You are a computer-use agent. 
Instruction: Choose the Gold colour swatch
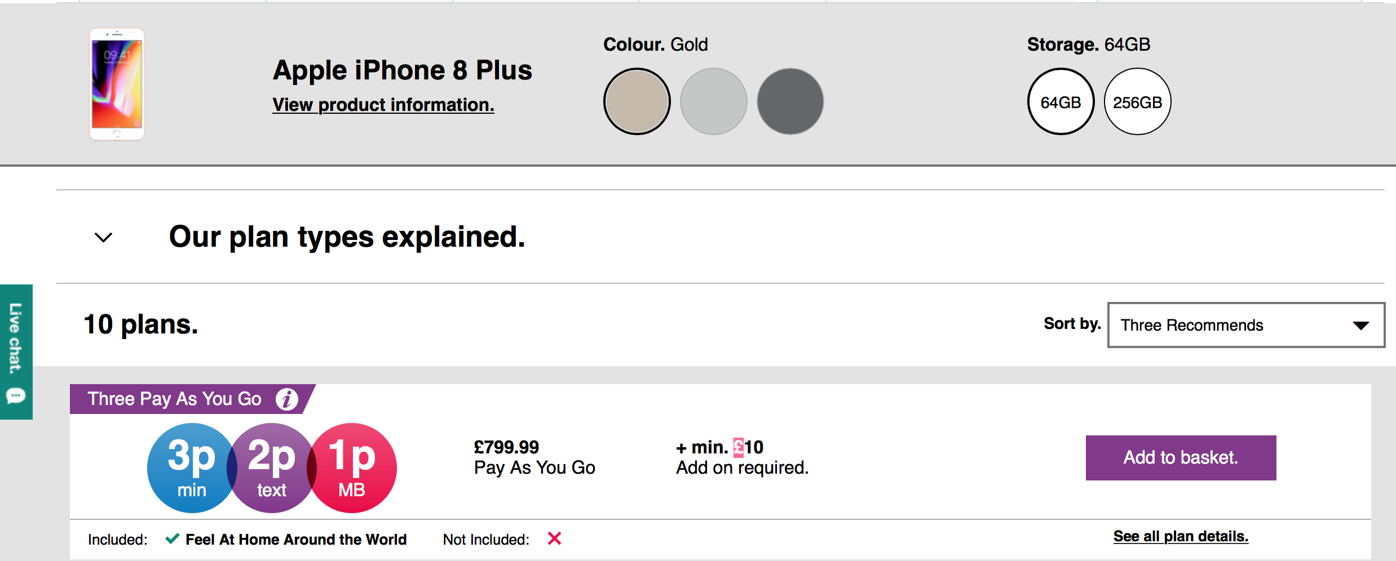point(637,102)
